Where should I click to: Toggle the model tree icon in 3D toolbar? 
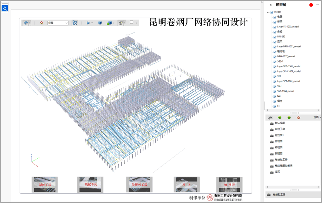point(75,23)
